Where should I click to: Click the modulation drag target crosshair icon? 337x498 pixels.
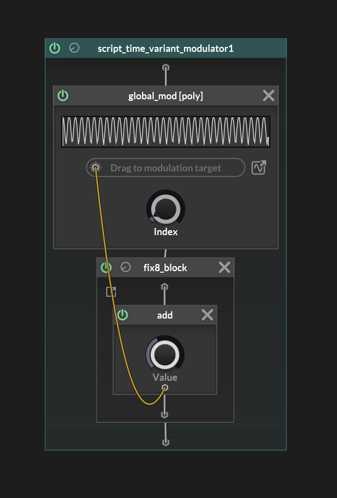[x=96, y=167]
